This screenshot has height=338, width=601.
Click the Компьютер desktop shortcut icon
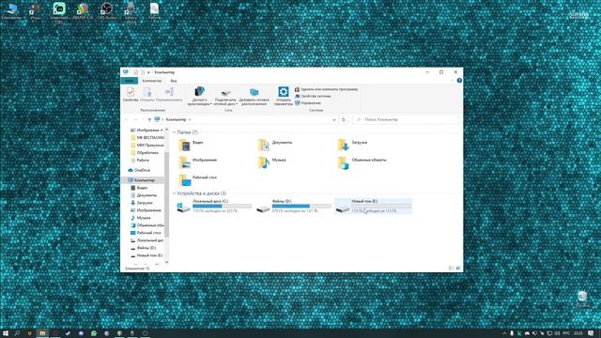(11, 11)
